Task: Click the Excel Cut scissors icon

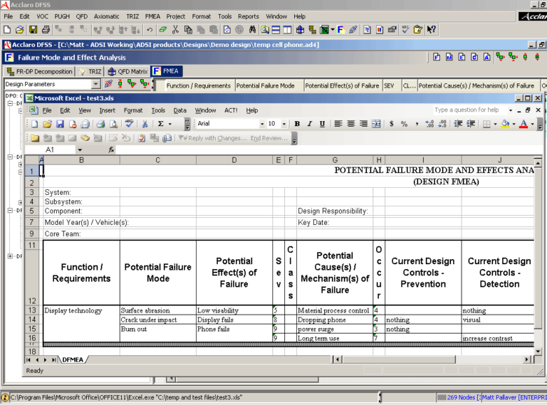Action: [145, 124]
